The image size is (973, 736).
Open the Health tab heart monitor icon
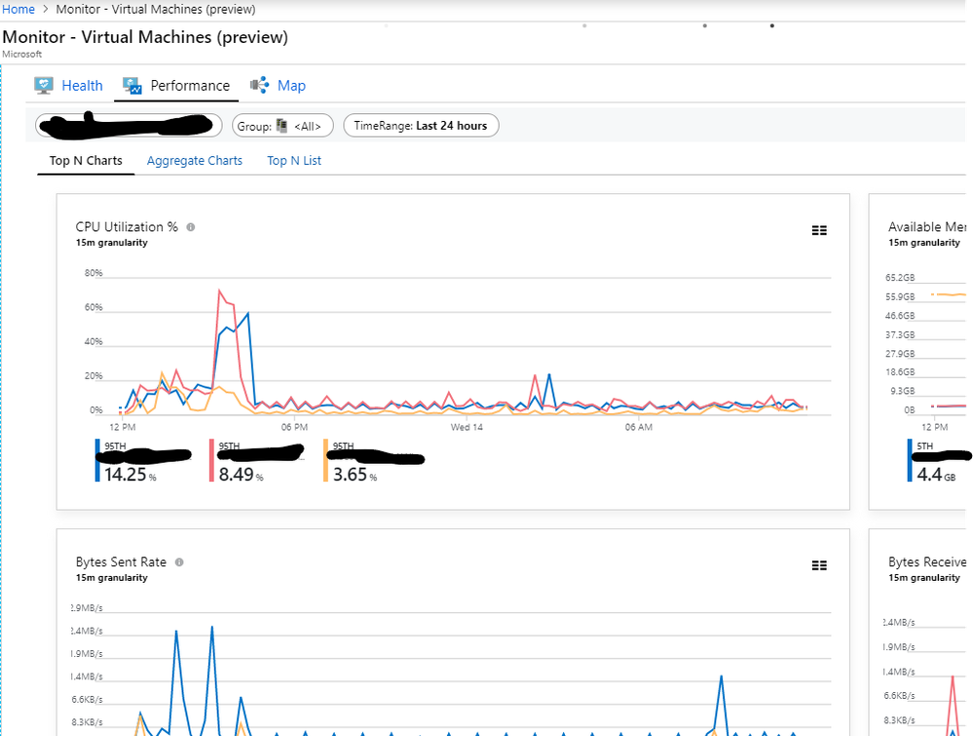coord(44,86)
